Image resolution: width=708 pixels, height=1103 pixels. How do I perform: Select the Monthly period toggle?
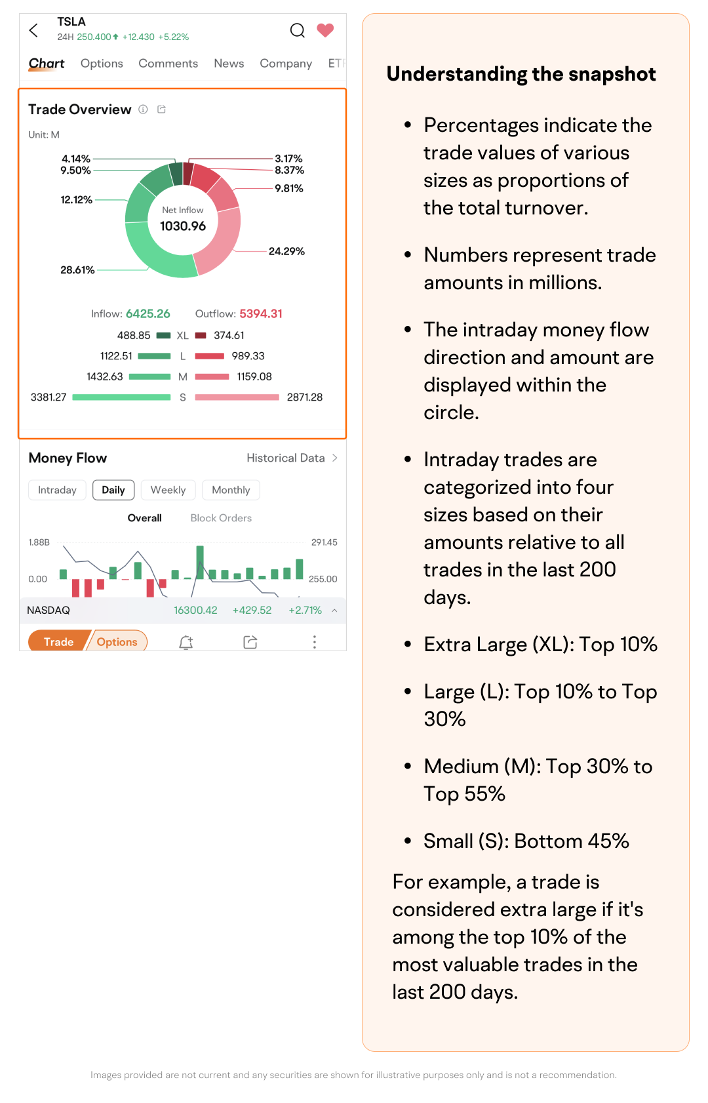(x=231, y=490)
